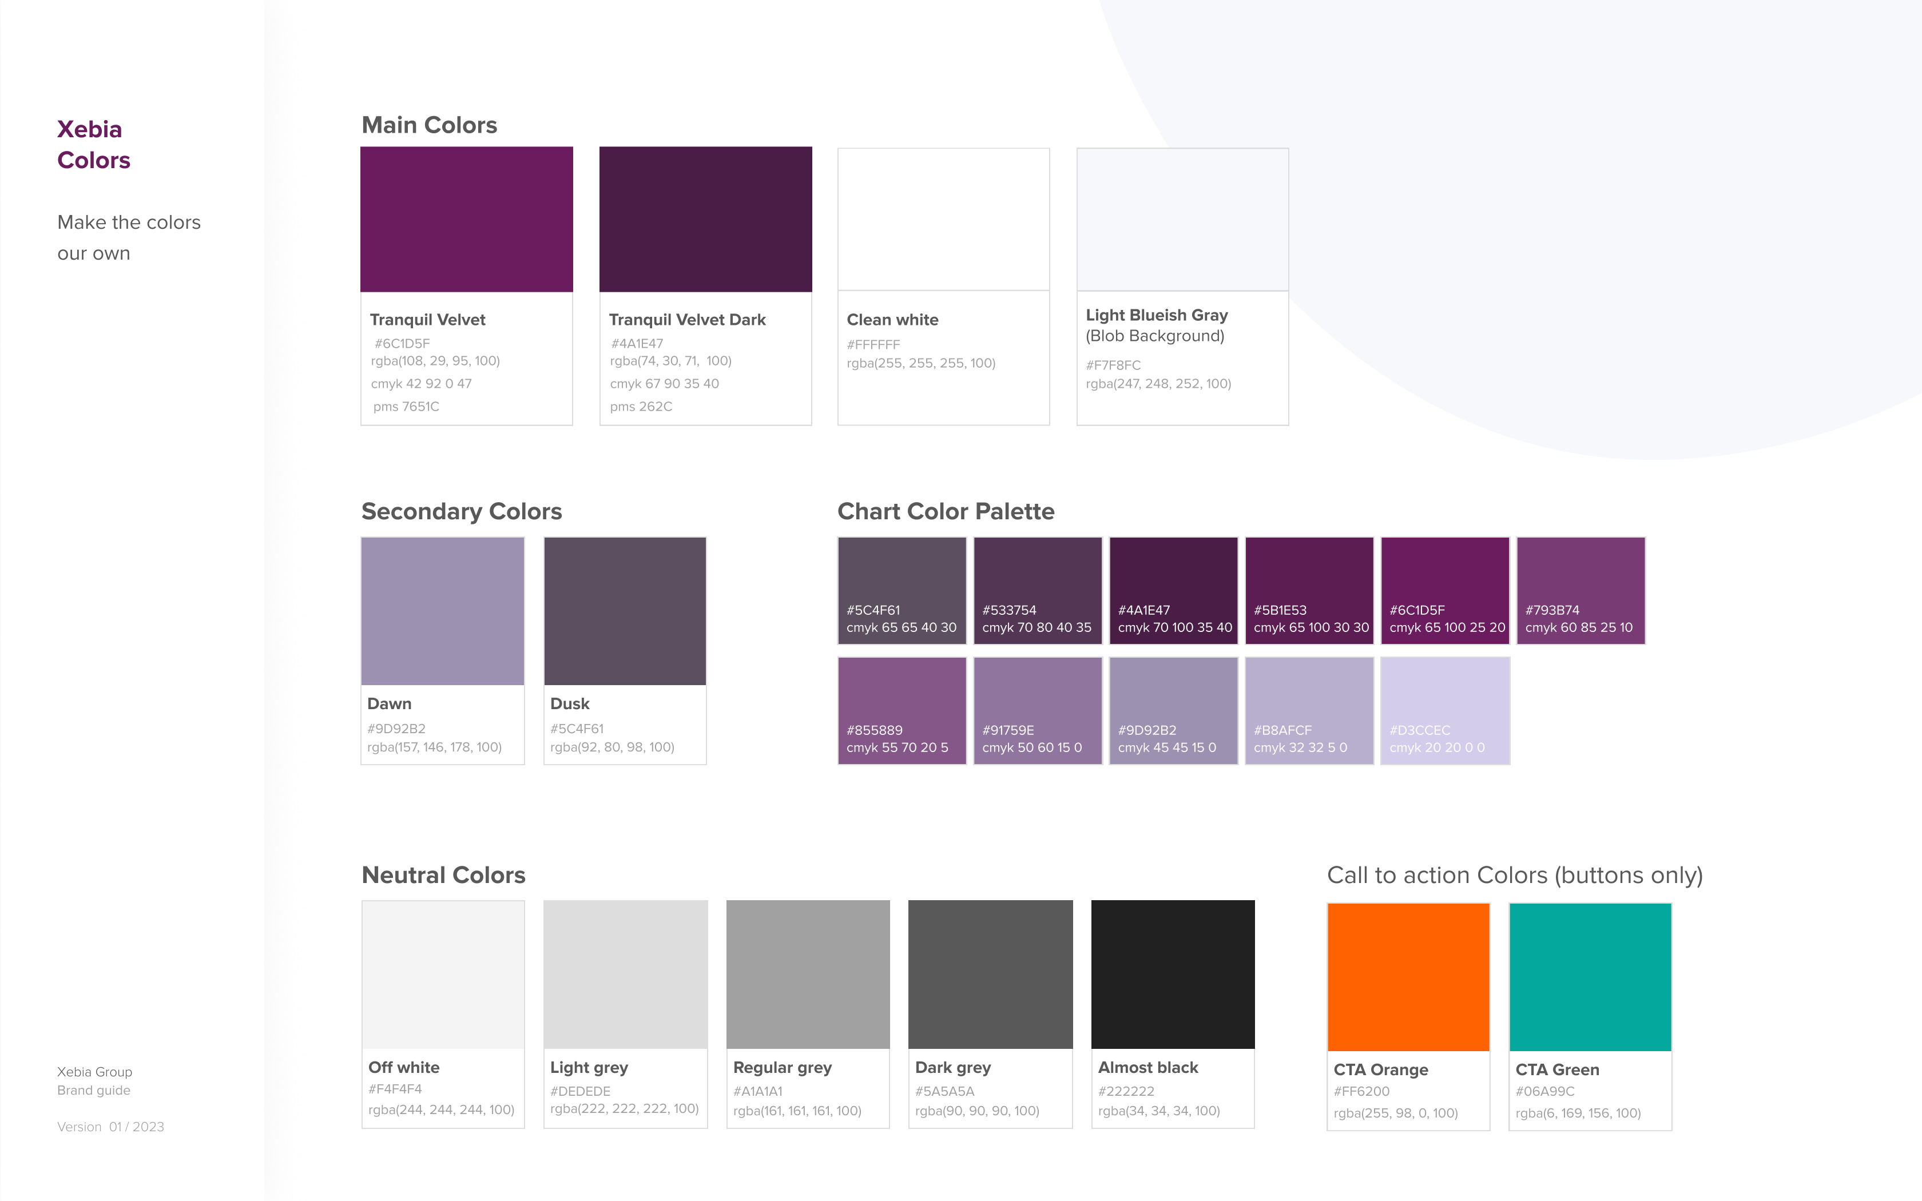This screenshot has height=1201, width=1922.
Task: Click chart palette swatch cmyk 65 100 25 20
Action: [x=1446, y=590]
